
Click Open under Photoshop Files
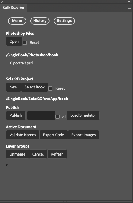click(x=14, y=42)
